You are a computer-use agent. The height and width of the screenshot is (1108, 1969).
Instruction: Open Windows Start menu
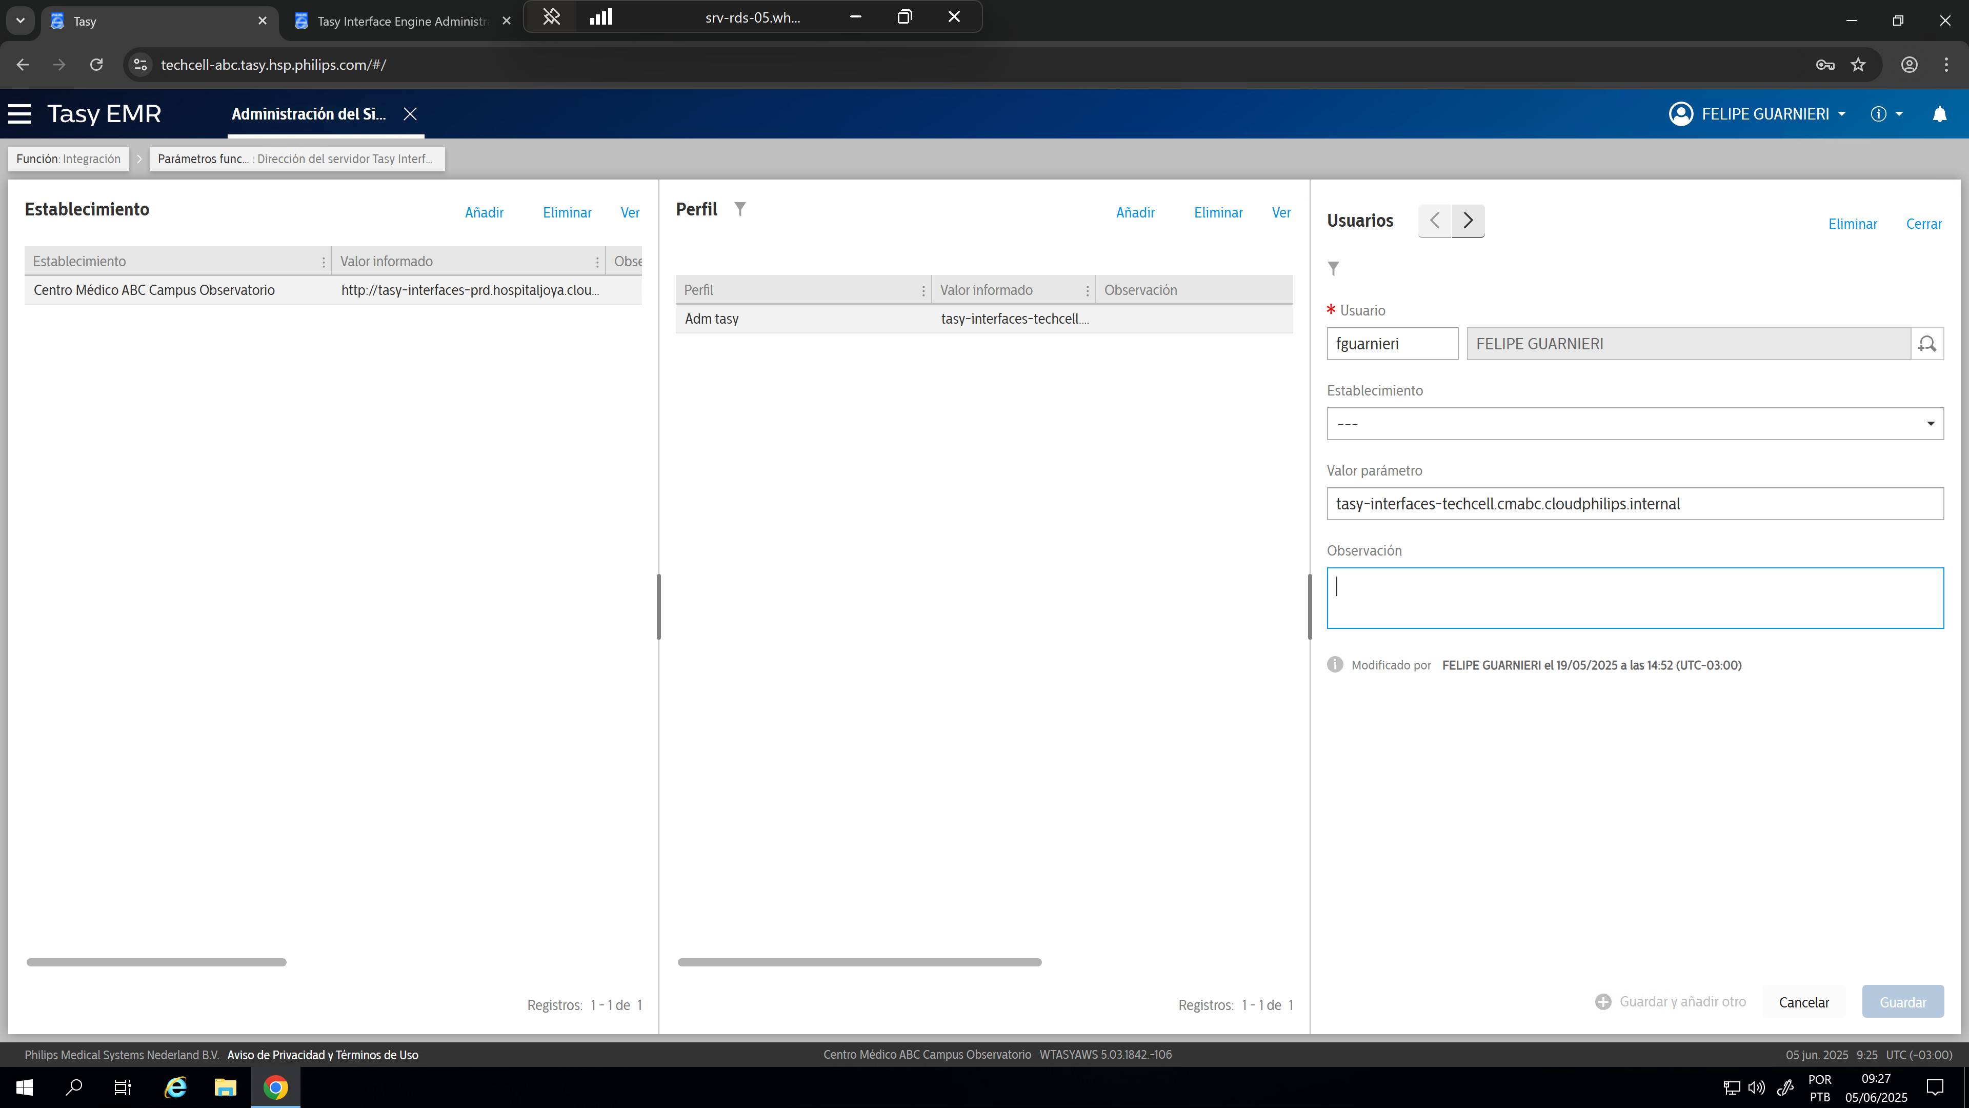(25, 1087)
